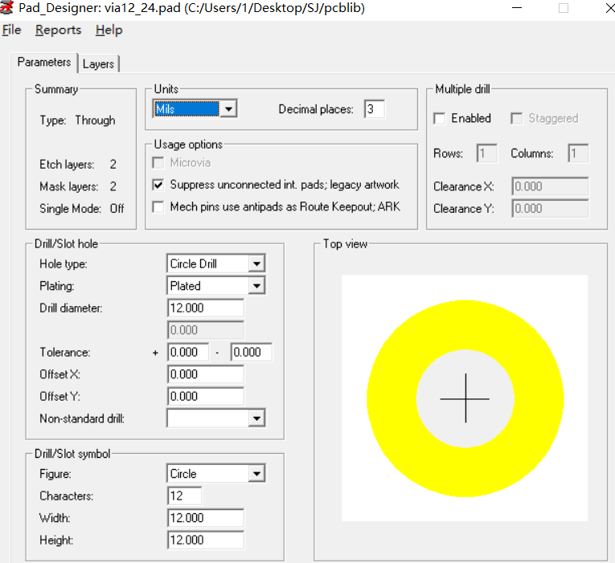Click the 'Single Mode:' summary label
Screen dimensions: 615x563
70,209
